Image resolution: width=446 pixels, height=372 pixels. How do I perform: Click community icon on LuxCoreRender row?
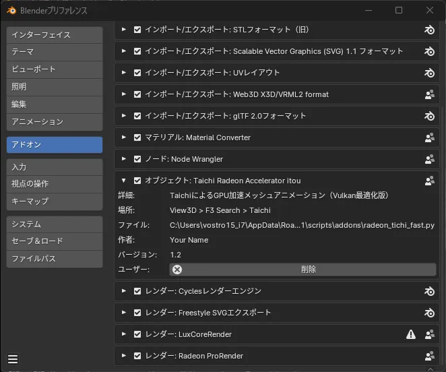coord(430,334)
